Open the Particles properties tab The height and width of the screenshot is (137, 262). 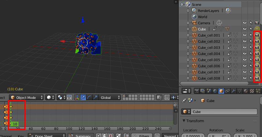pos(258,91)
